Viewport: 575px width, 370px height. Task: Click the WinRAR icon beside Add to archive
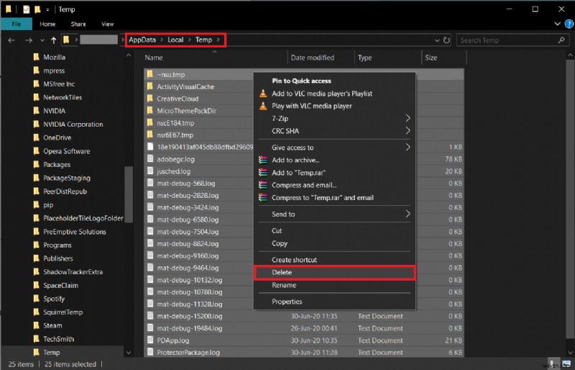point(263,160)
